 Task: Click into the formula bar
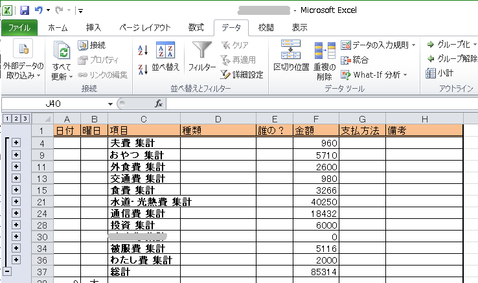point(322,104)
